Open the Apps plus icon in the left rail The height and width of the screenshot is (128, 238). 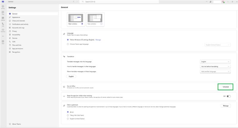(3, 41)
